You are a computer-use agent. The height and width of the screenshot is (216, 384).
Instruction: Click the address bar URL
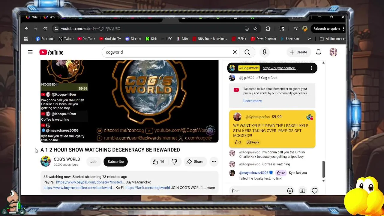click(x=91, y=28)
